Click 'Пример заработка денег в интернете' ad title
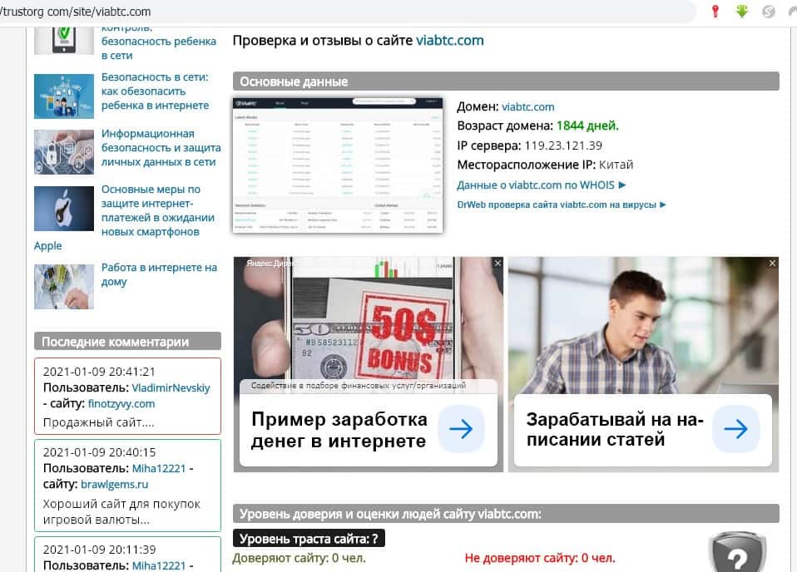Image resolution: width=797 pixels, height=572 pixels. click(339, 431)
